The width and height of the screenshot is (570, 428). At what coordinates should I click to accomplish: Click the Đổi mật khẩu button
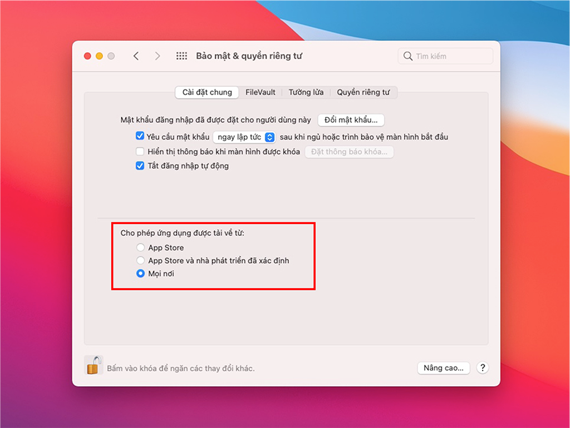click(351, 120)
